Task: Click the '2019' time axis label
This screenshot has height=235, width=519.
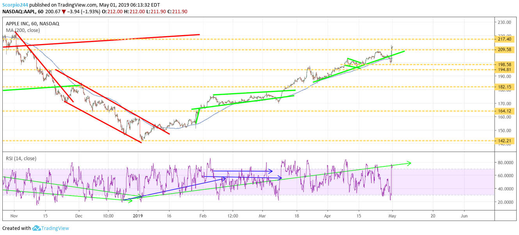Action: (139, 215)
